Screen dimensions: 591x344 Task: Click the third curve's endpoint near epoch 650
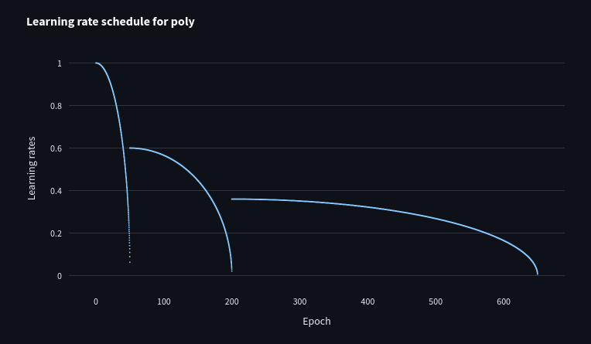tap(537, 272)
